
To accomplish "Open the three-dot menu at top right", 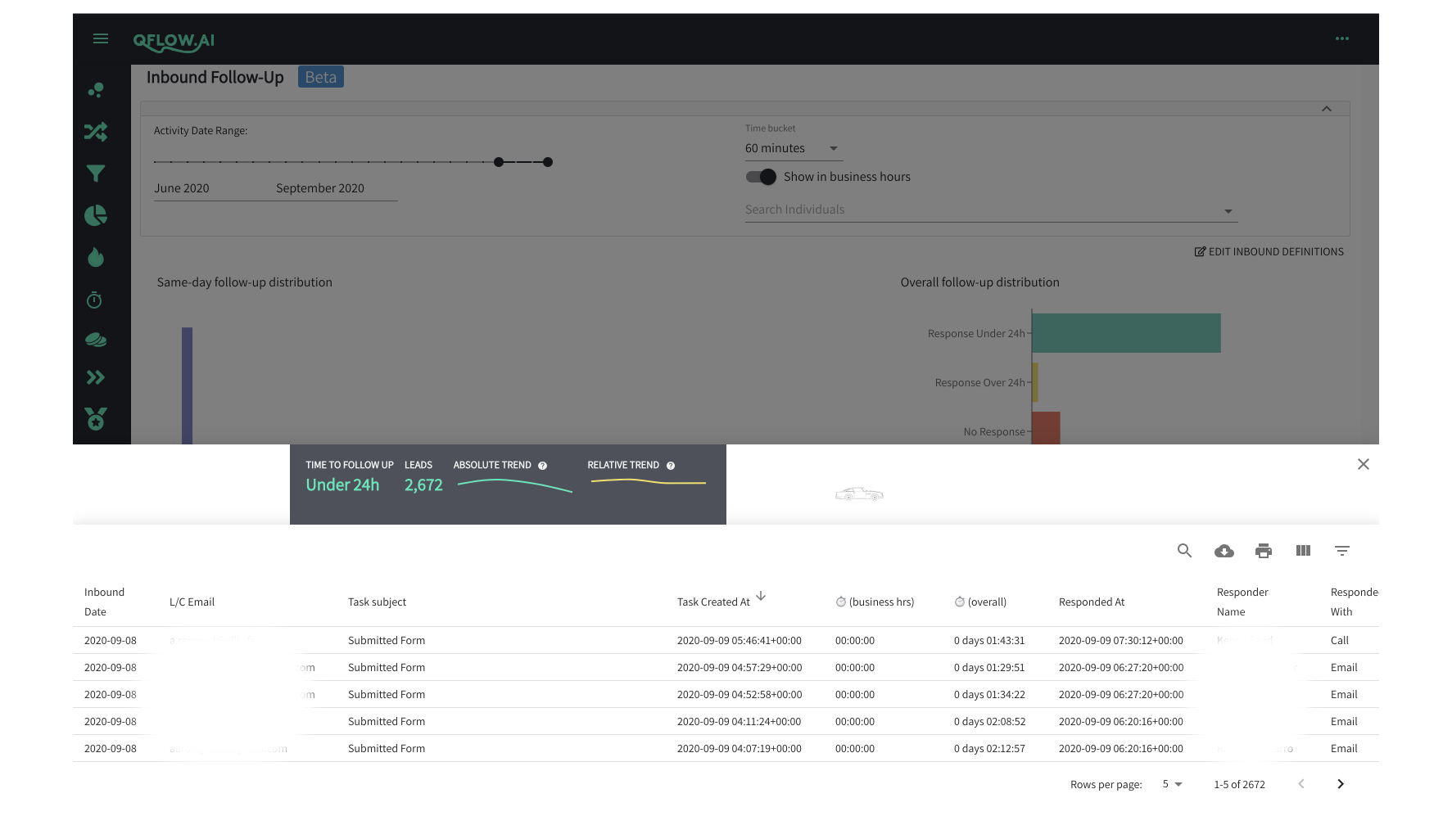I will point(1341,38).
